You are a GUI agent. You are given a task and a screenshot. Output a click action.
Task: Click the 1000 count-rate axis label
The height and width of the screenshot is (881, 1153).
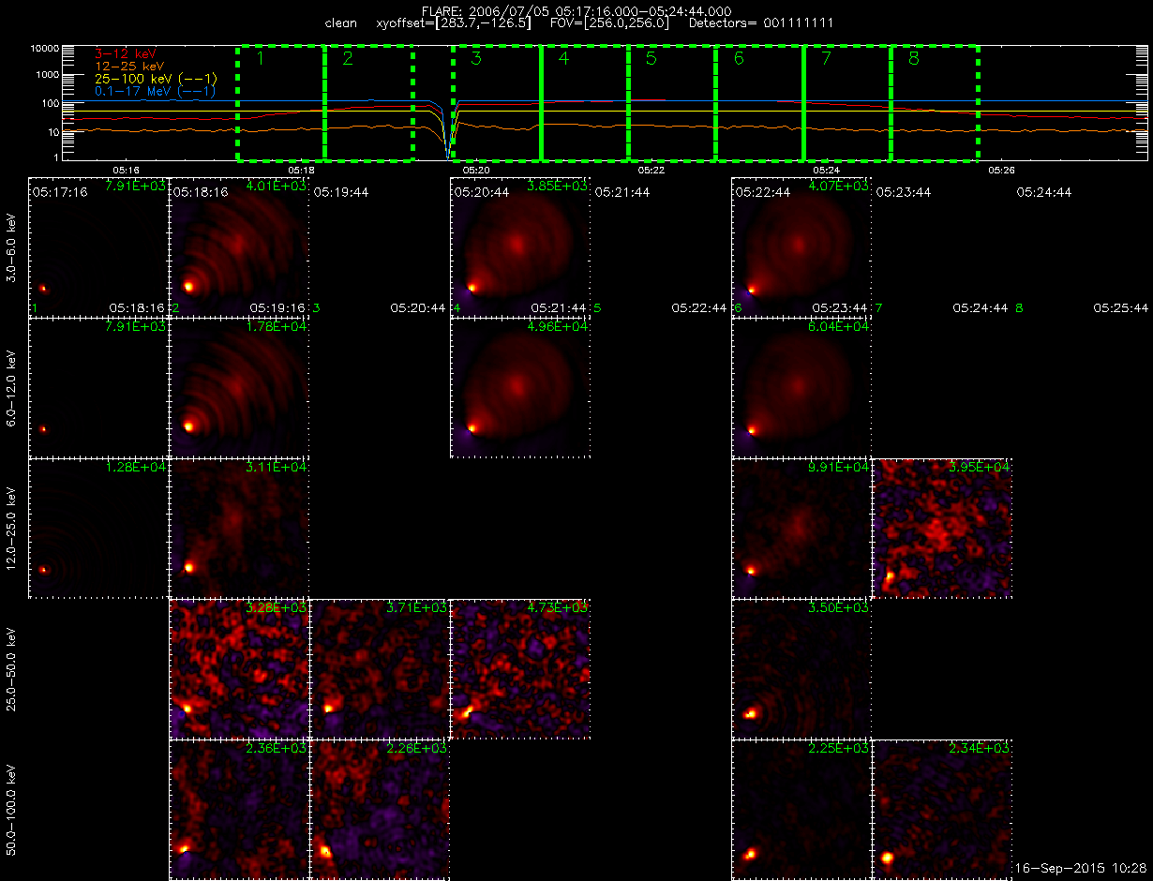pyautogui.click(x=47, y=75)
